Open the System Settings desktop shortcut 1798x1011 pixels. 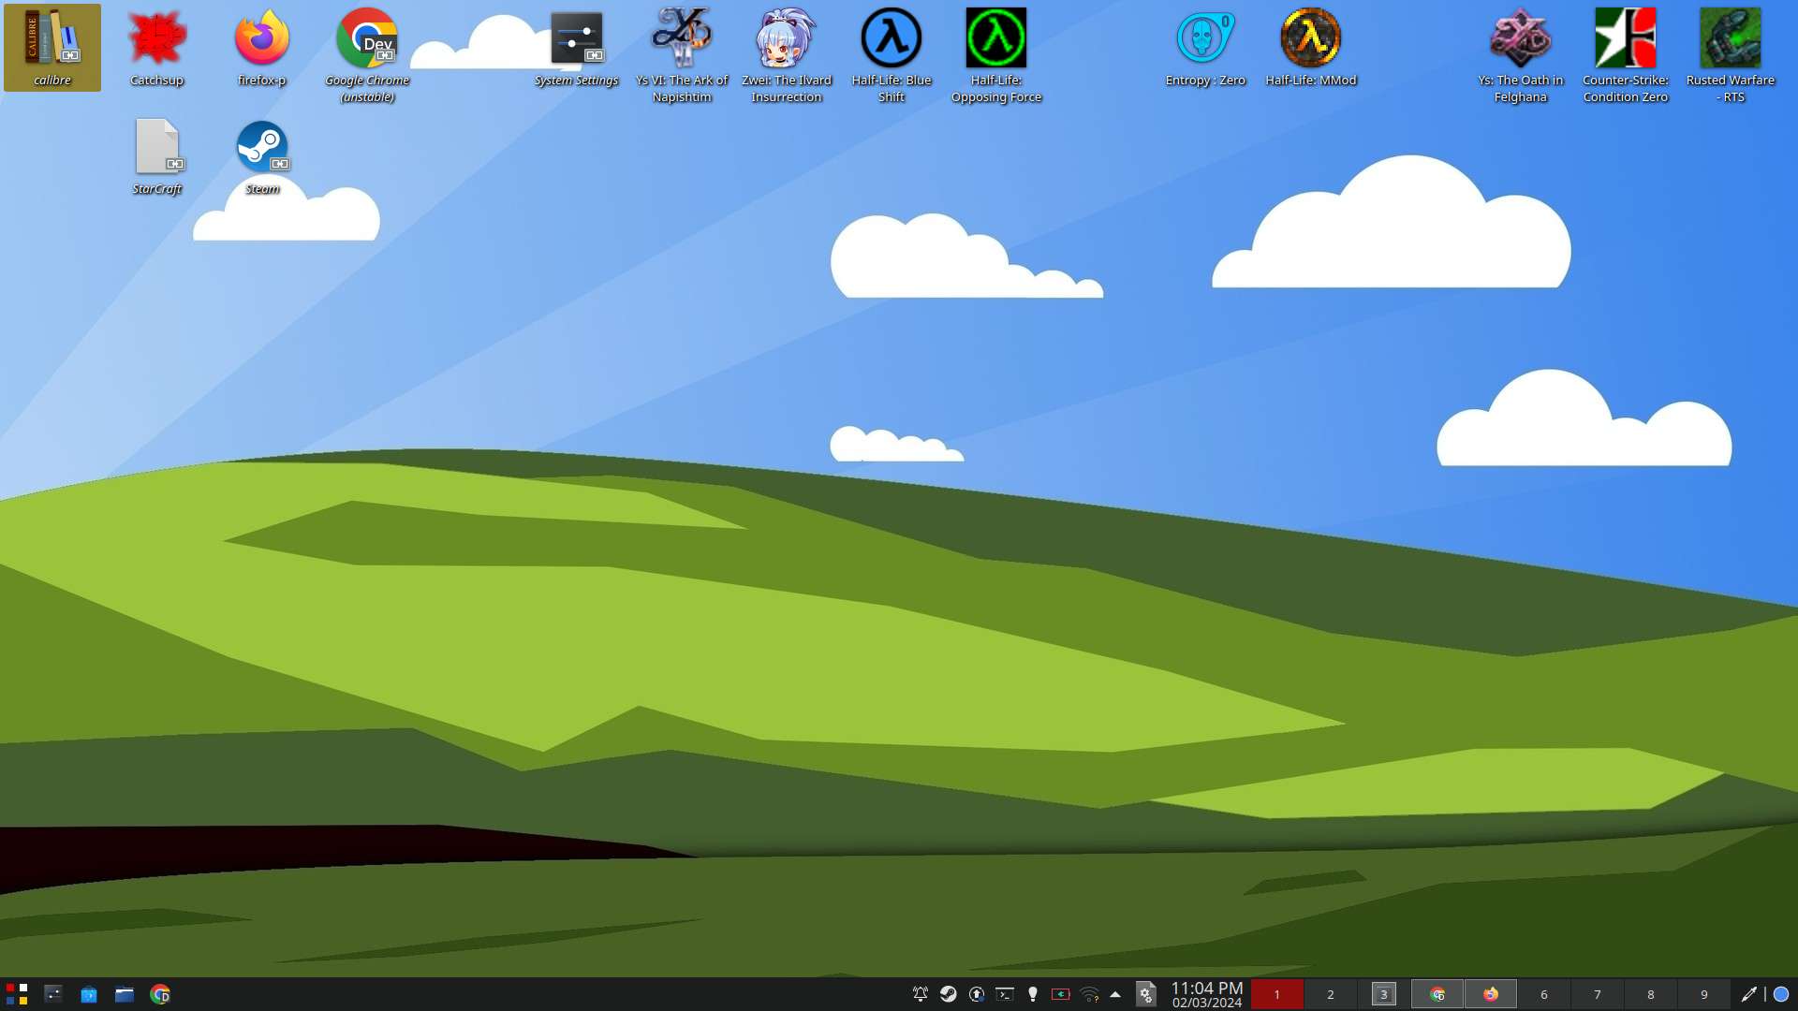(x=577, y=48)
